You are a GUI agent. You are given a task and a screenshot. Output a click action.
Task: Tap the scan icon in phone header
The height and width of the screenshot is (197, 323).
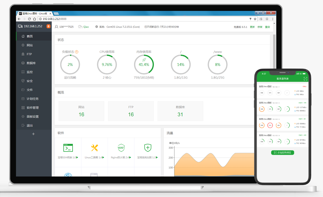(x=305, y=78)
